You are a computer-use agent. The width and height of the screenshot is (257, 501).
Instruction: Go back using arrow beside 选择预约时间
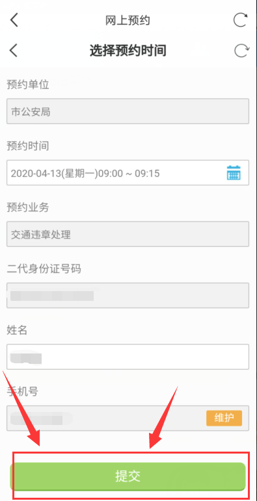click(x=14, y=51)
